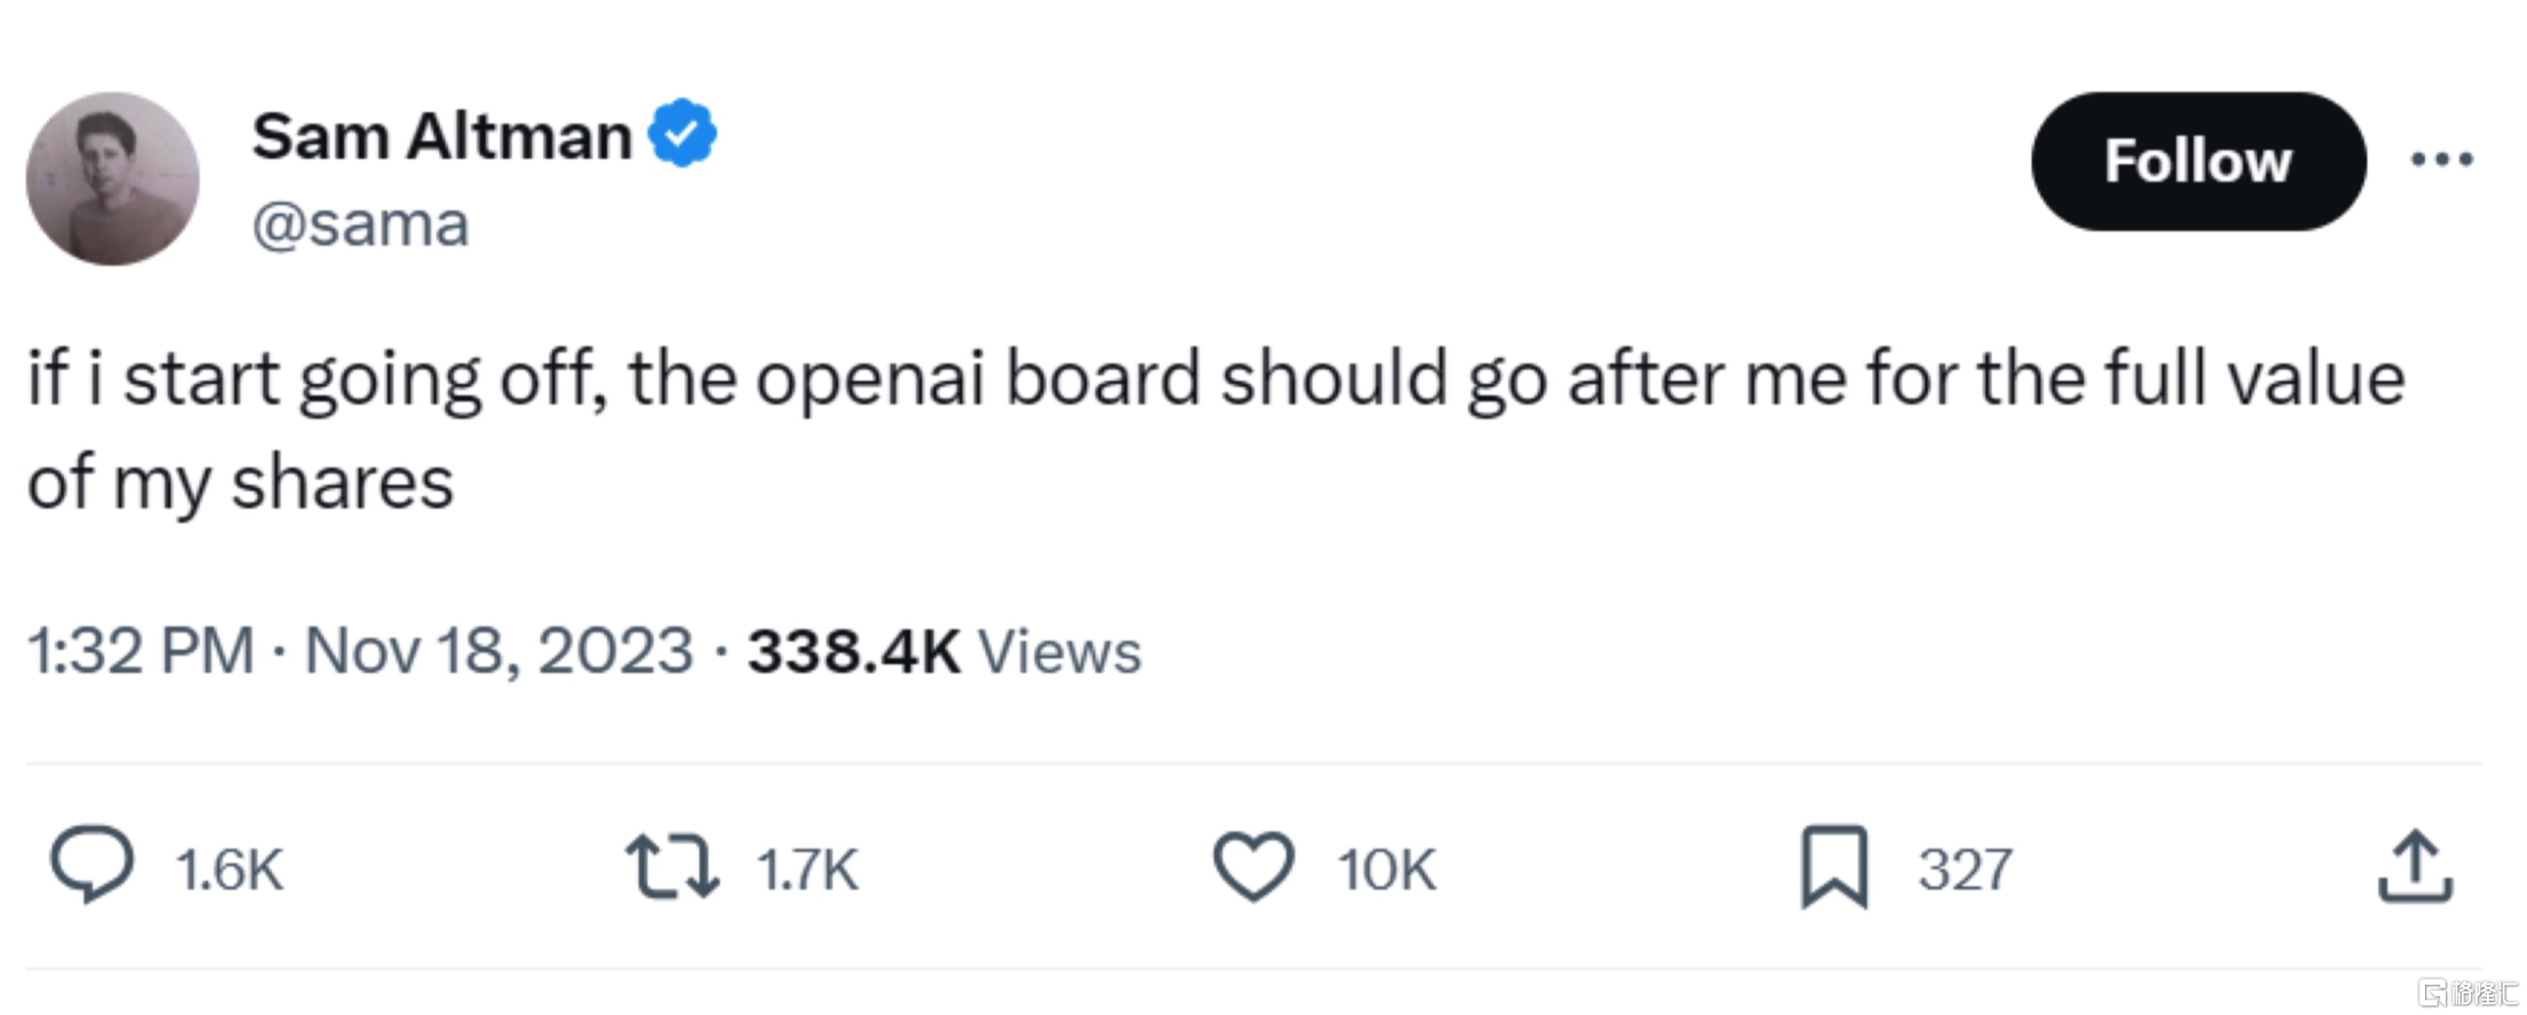Click the 1.7K reposts count

(809, 870)
